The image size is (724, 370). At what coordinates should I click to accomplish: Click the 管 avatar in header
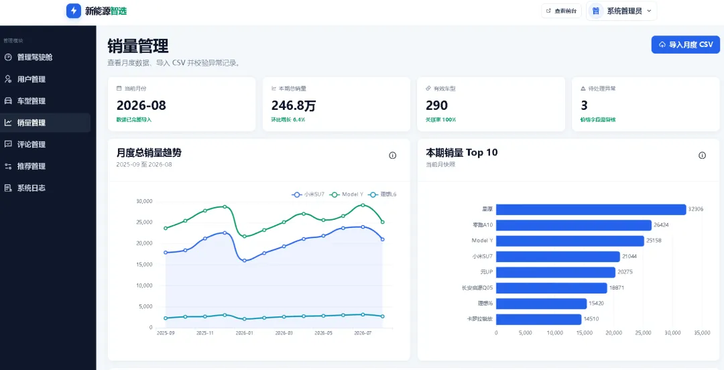pyautogui.click(x=596, y=11)
